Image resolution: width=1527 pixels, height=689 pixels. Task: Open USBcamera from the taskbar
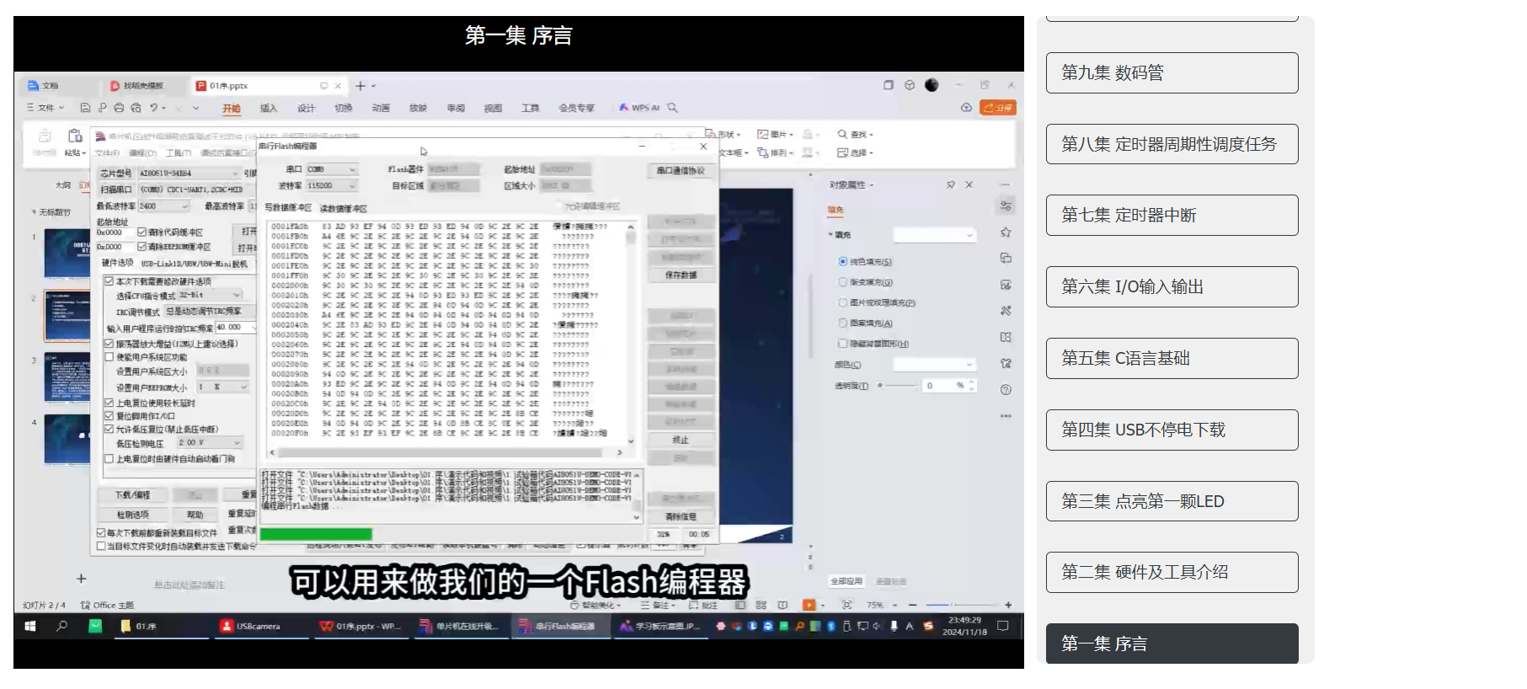click(x=259, y=626)
